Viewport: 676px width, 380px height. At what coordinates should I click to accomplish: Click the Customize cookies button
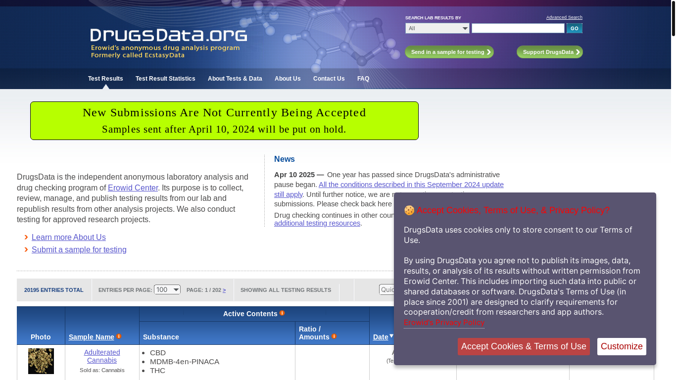(x=622, y=346)
